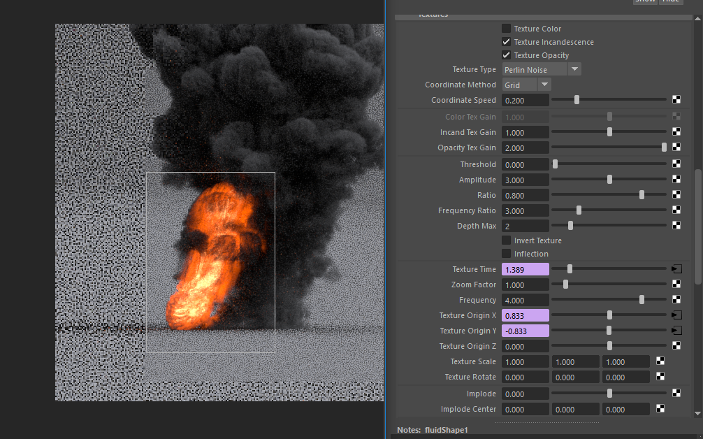The width and height of the screenshot is (703, 439).
Task: Toggle the Invert Texture checkbox
Action: click(507, 240)
